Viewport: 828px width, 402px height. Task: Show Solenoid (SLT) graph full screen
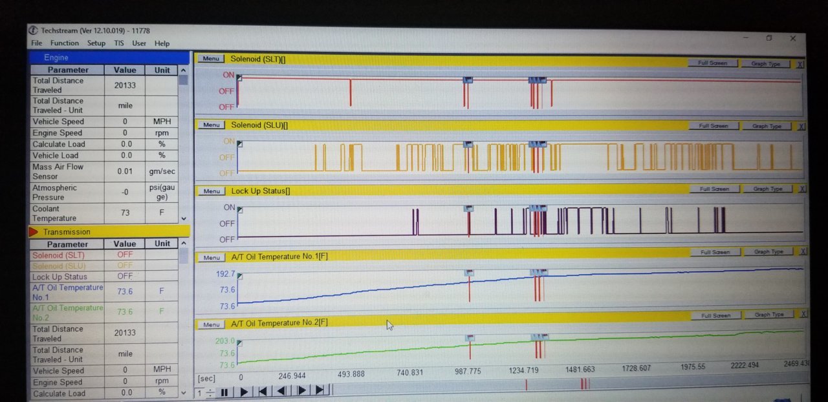pos(713,63)
